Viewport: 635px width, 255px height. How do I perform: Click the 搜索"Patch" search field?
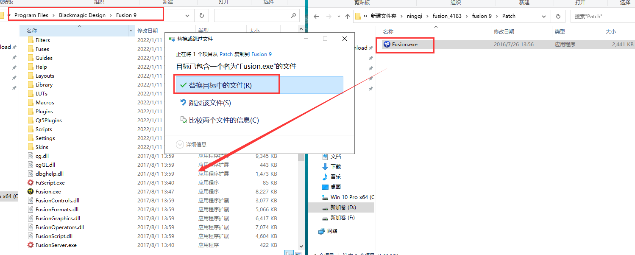click(603, 16)
